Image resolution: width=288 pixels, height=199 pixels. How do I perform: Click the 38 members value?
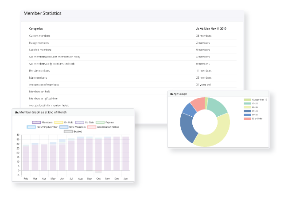(204, 36)
